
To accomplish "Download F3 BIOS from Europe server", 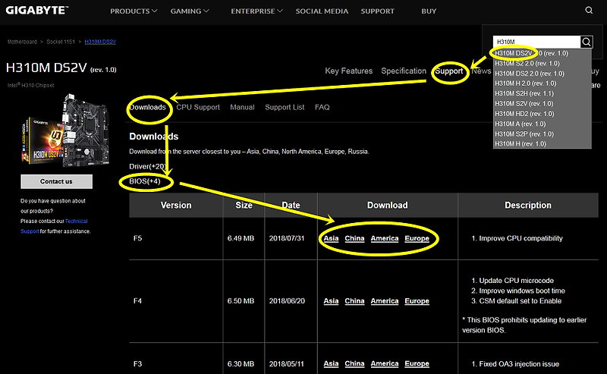I will tap(417, 364).
